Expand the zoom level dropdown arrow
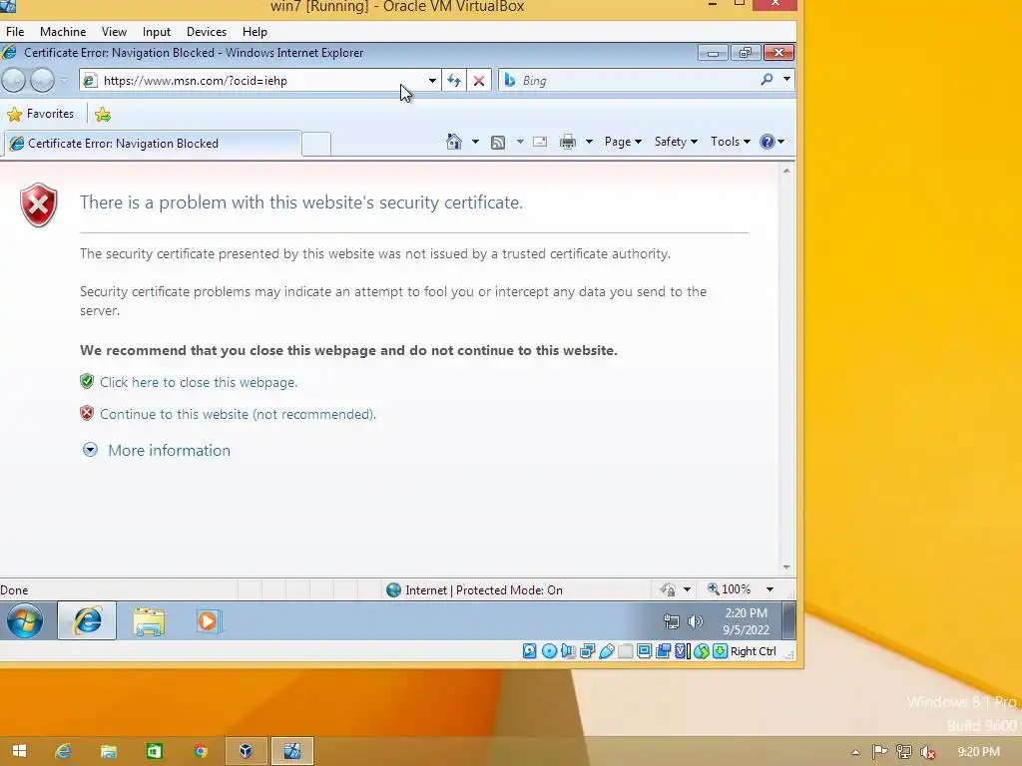This screenshot has height=766, width=1022. (769, 589)
